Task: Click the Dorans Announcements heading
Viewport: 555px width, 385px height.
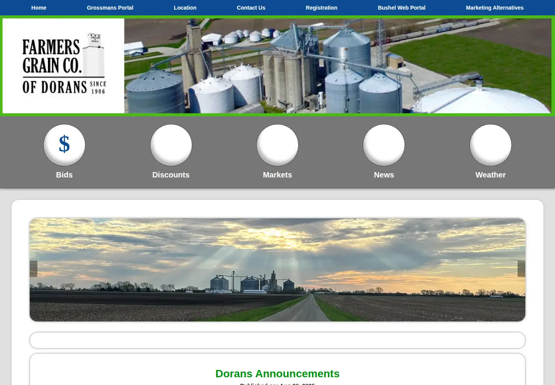Action: (x=277, y=373)
